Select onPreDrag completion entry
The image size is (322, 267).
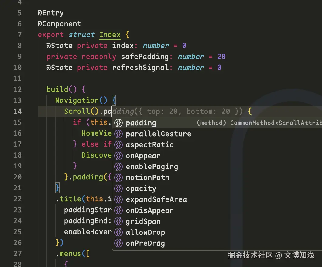coord(217,243)
